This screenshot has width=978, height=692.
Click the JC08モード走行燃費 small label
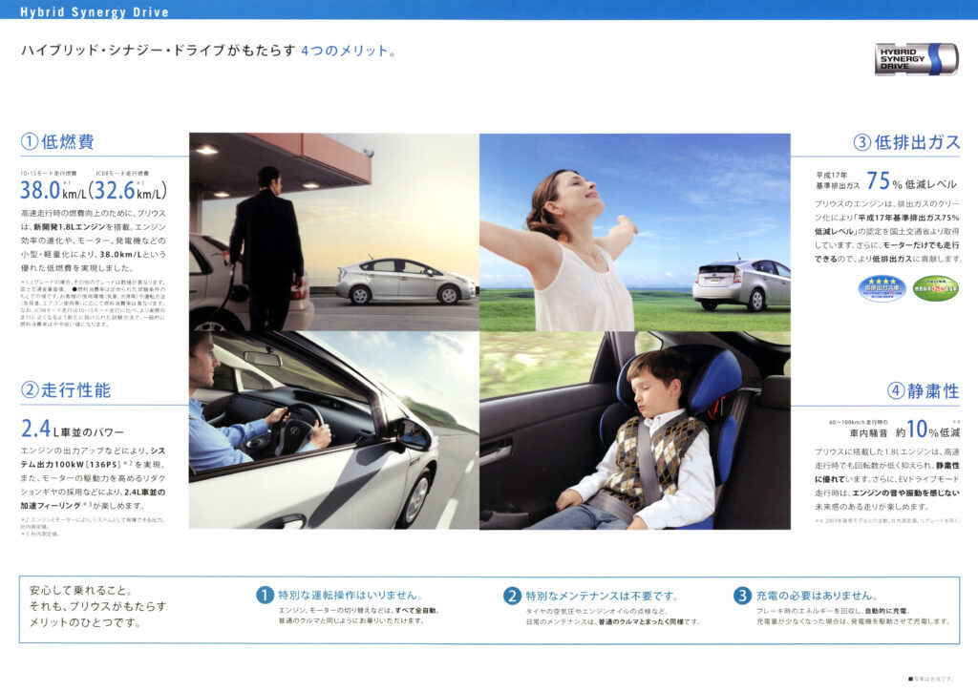[122, 174]
